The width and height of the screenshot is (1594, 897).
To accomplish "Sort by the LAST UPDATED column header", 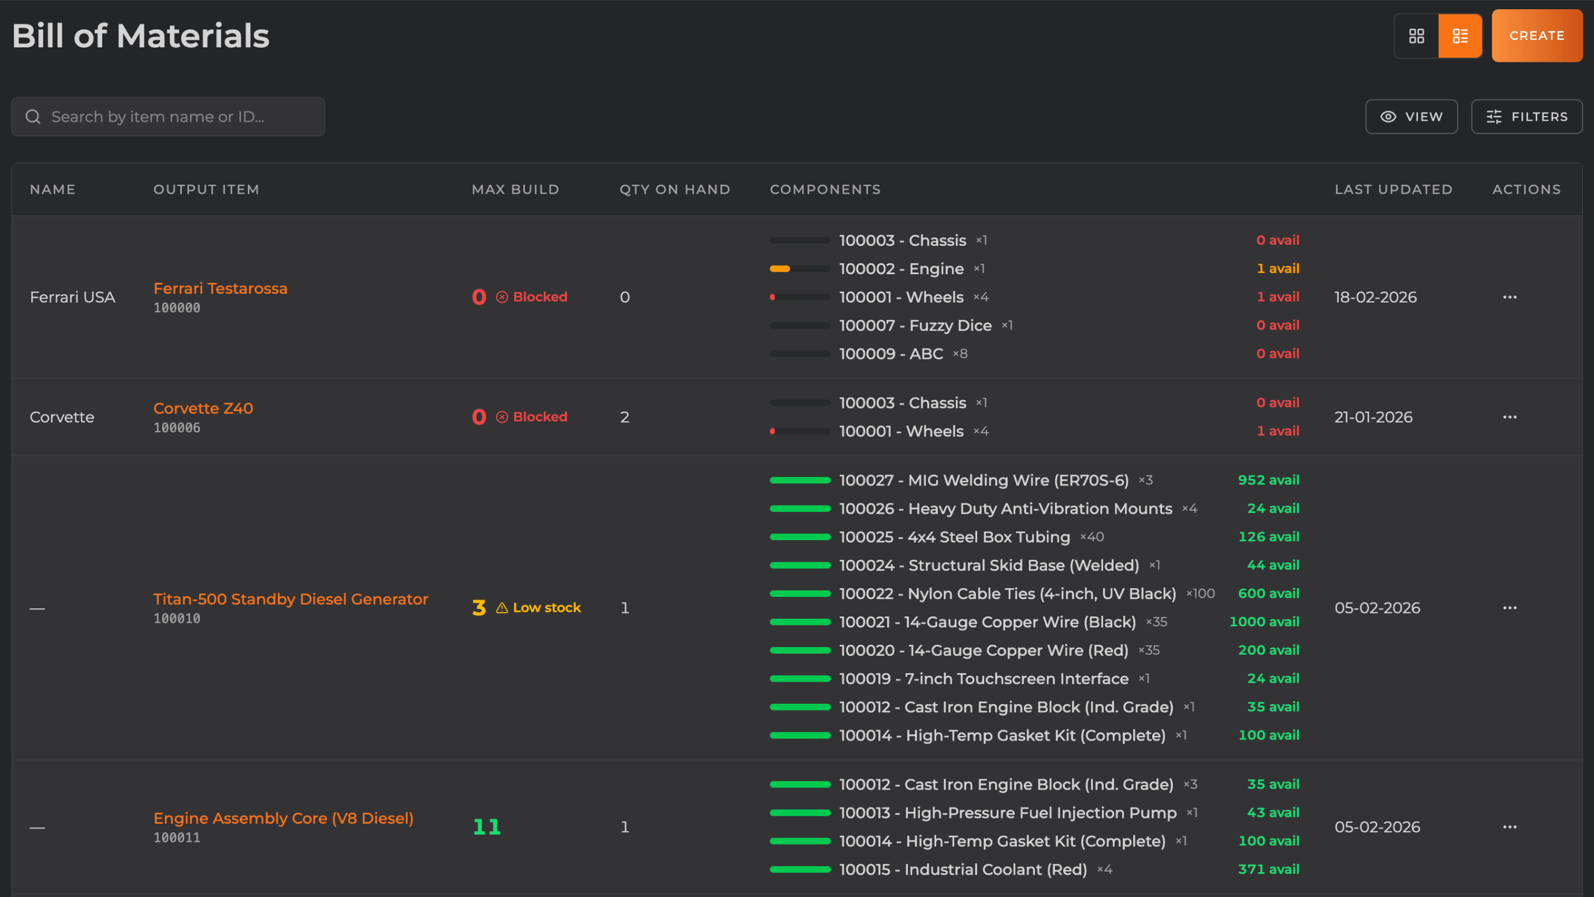I will point(1393,189).
